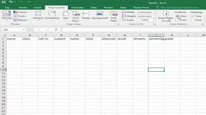Open the Themes gallery

pos(6,16)
